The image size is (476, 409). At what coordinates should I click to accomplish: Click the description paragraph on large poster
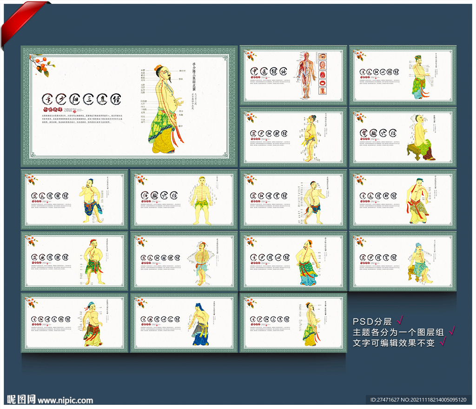(82, 119)
